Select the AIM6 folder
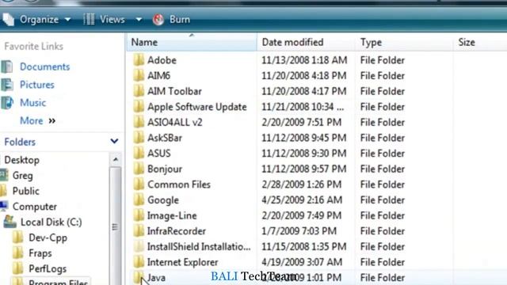The image size is (507, 285). pyautogui.click(x=158, y=76)
